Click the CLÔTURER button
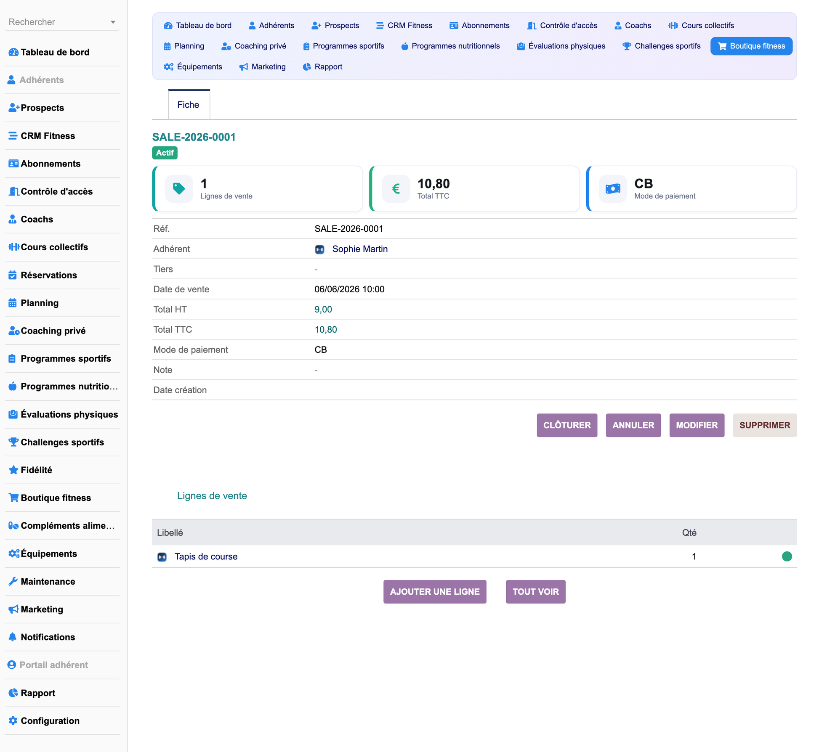819x752 pixels. click(567, 425)
